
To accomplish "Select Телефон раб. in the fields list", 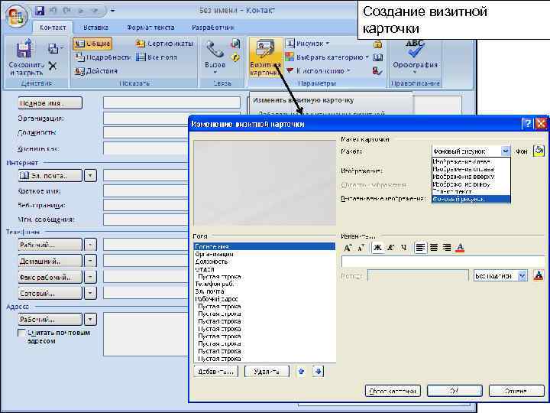I will (x=264, y=284).
